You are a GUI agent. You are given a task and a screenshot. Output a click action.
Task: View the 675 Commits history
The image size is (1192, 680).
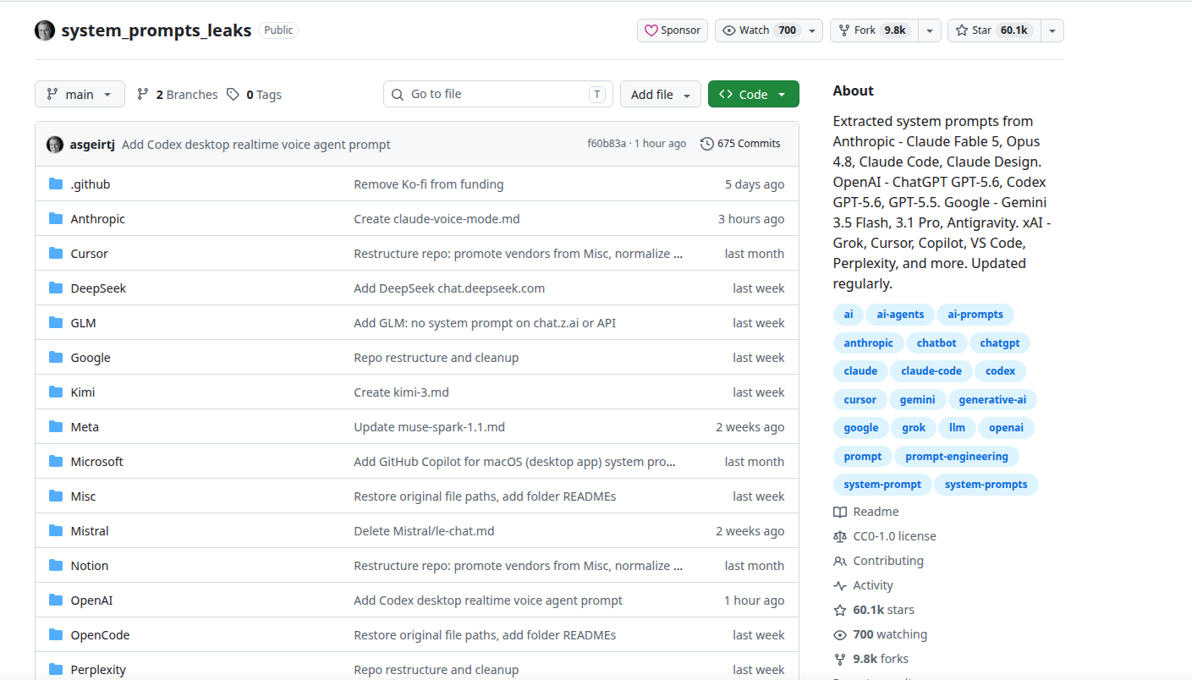point(740,144)
